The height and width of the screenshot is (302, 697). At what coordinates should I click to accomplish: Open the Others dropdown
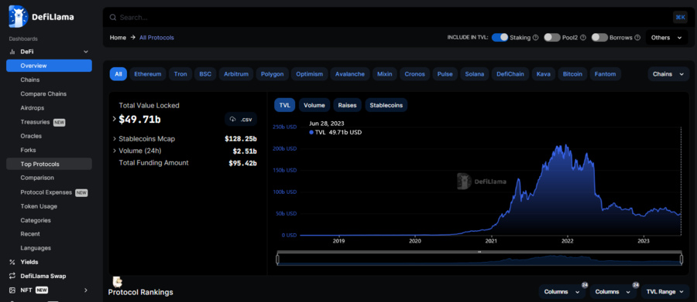pos(666,38)
